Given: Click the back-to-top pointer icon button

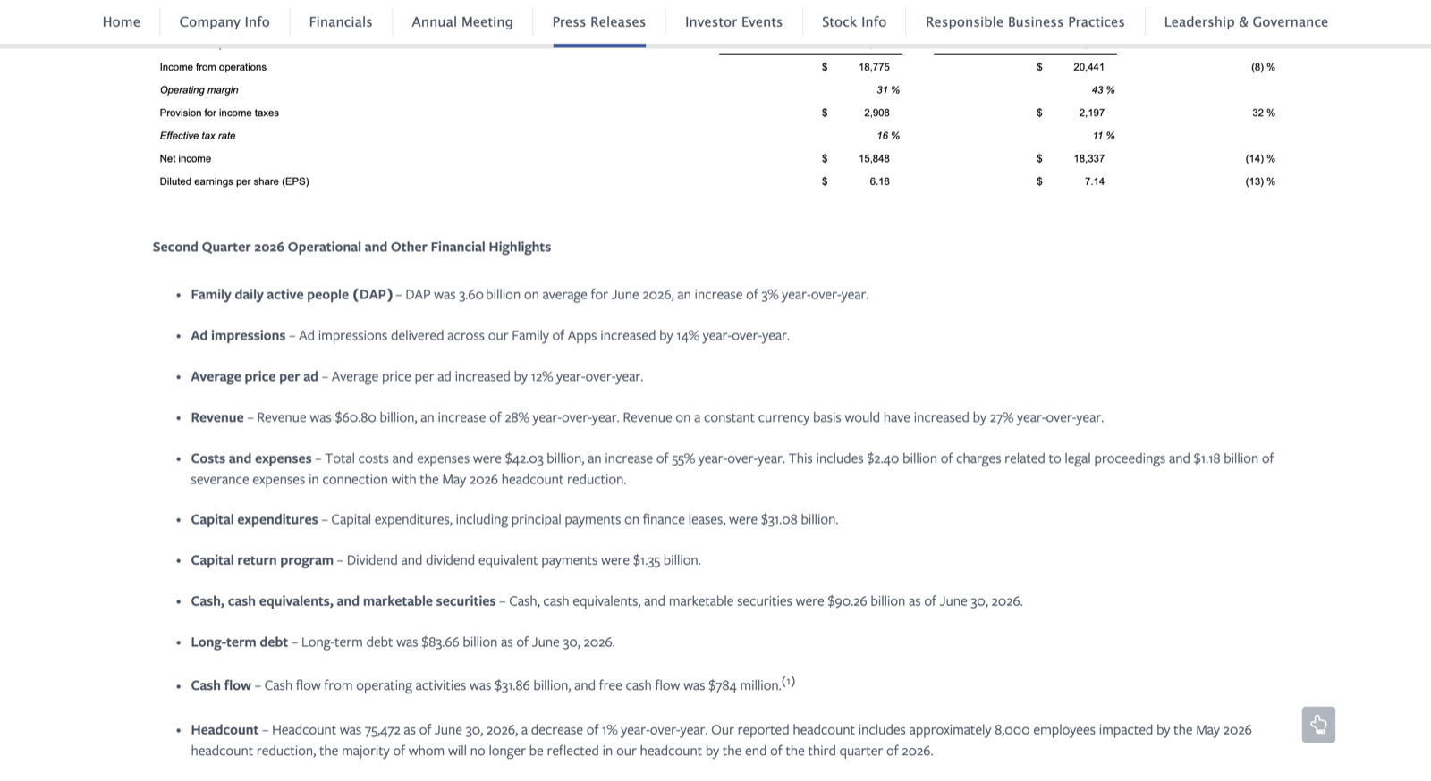Looking at the screenshot, I should (1318, 725).
